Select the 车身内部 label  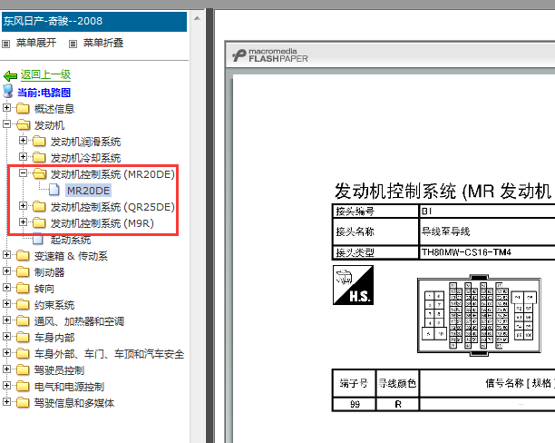click(x=54, y=338)
